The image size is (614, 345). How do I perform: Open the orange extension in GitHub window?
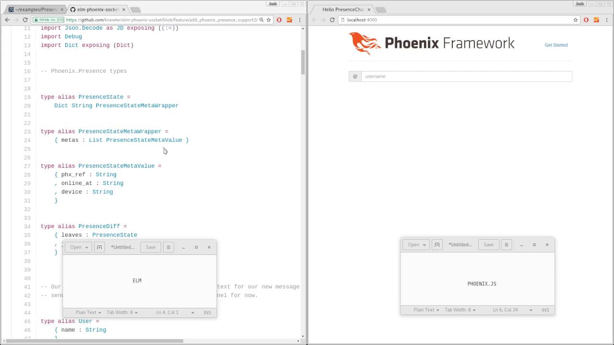tap(289, 20)
